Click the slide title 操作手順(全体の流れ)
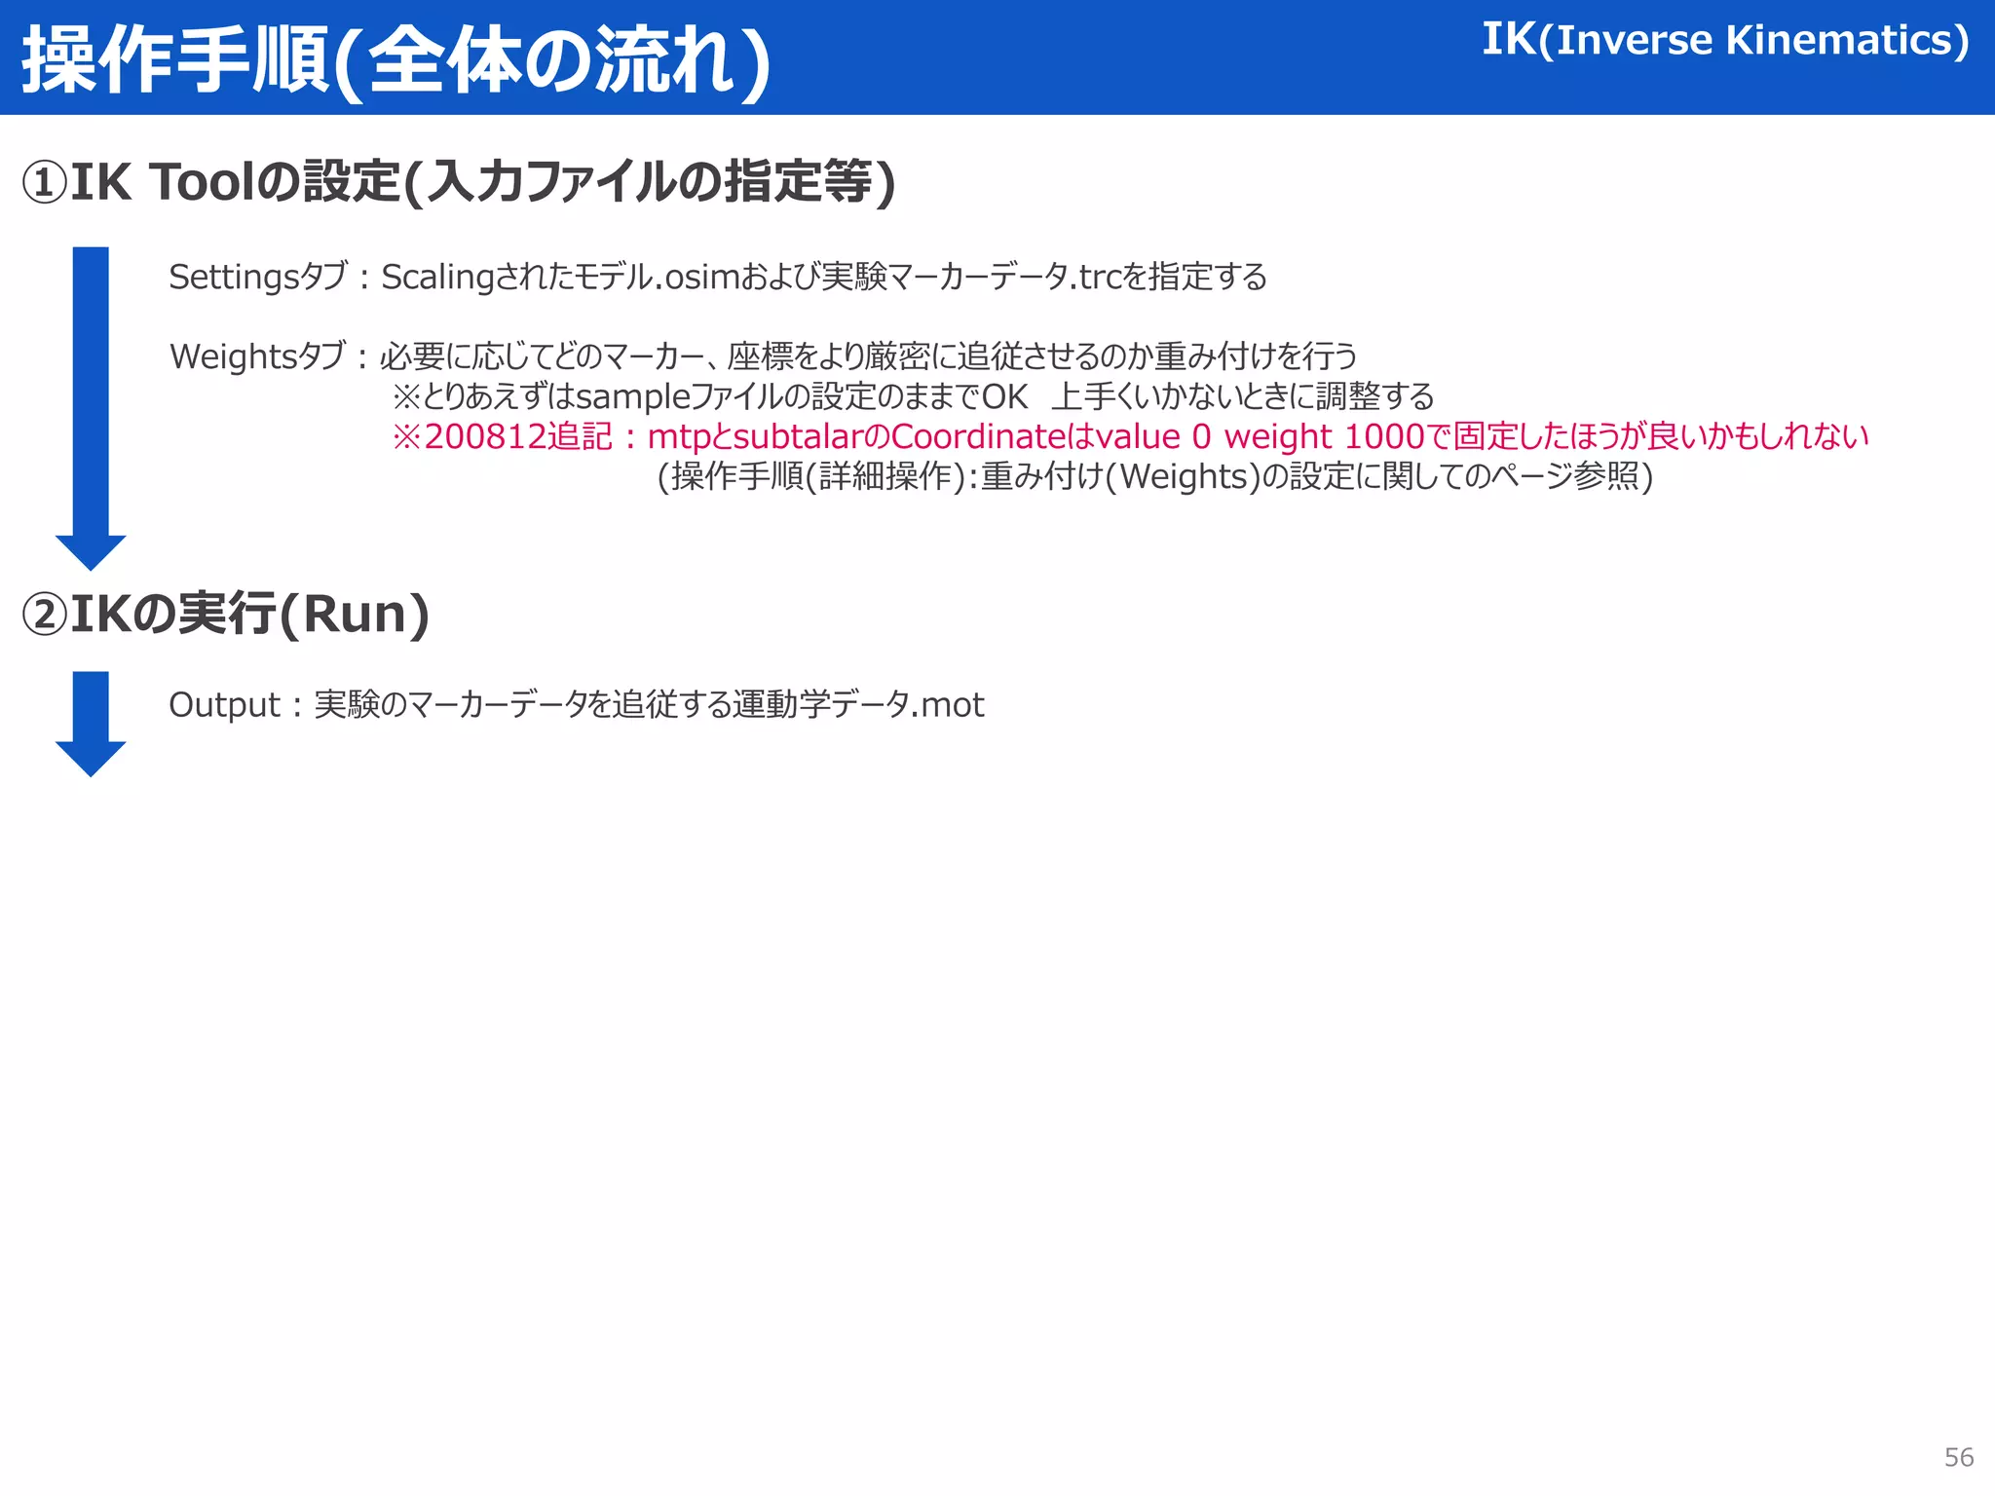 pos(397,60)
